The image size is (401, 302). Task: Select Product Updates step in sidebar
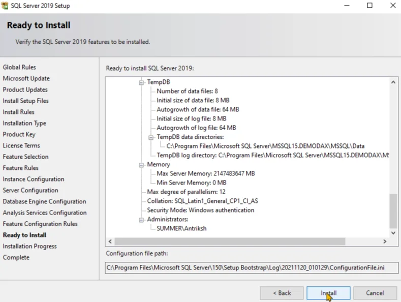point(25,90)
